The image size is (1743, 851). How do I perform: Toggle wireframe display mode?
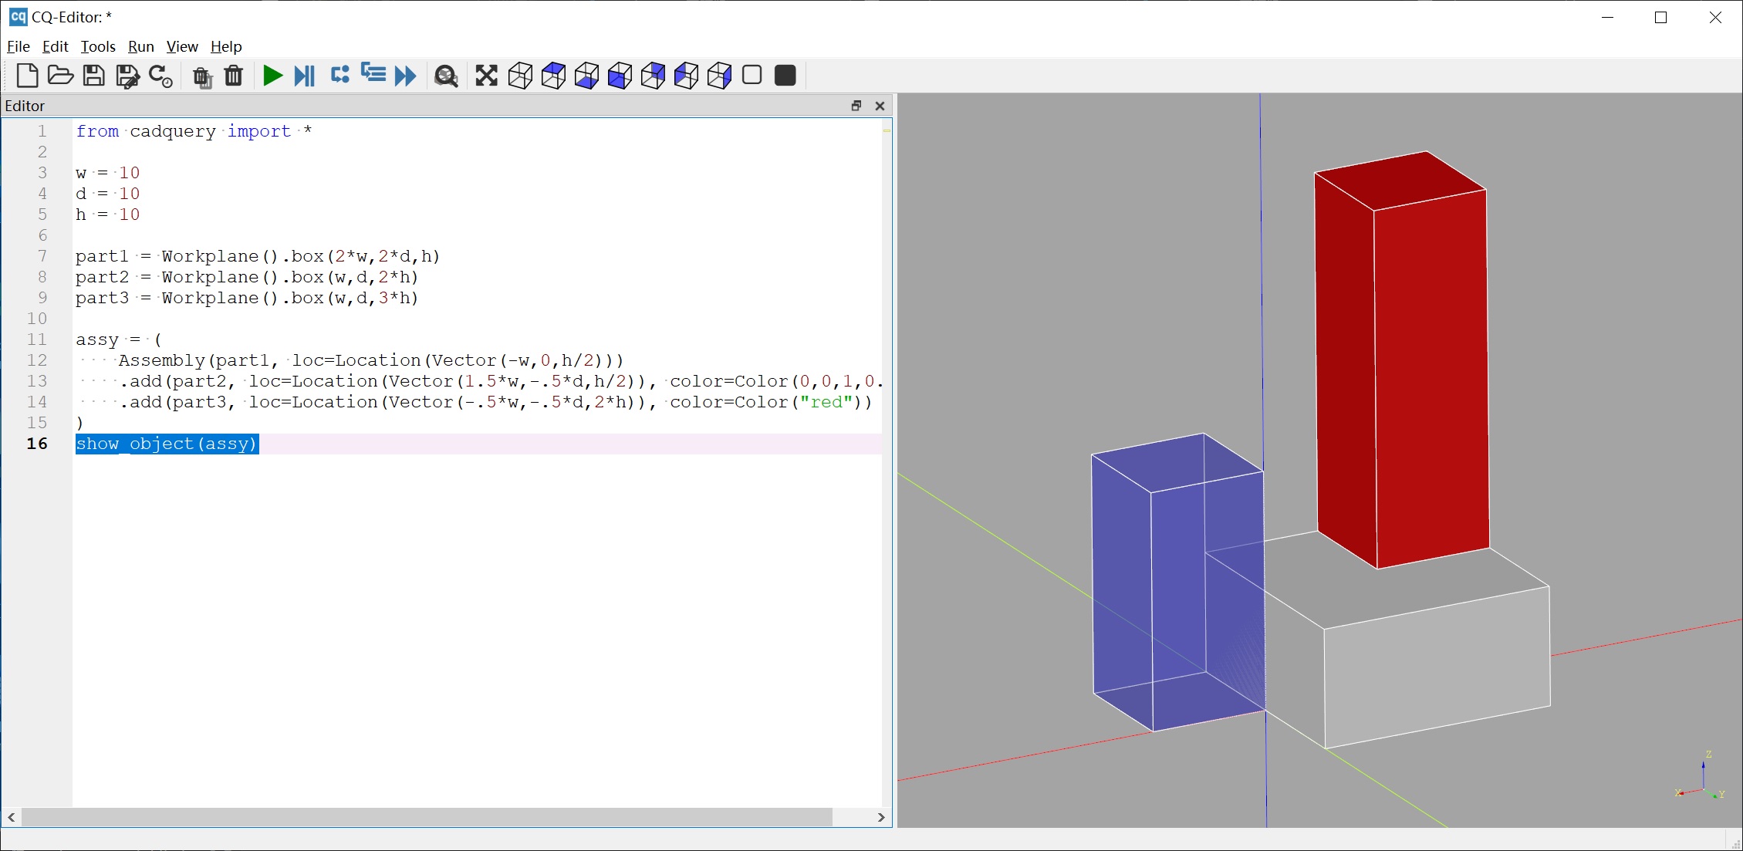pyautogui.click(x=752, y=75)
